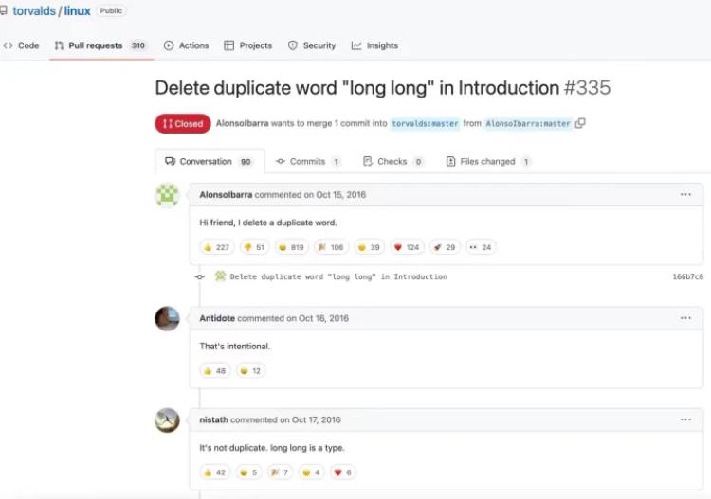The width and height of the screenshot is (711, 499).
Task: Click text "It's not duplicate. long long is a type."
Action: 272,448
